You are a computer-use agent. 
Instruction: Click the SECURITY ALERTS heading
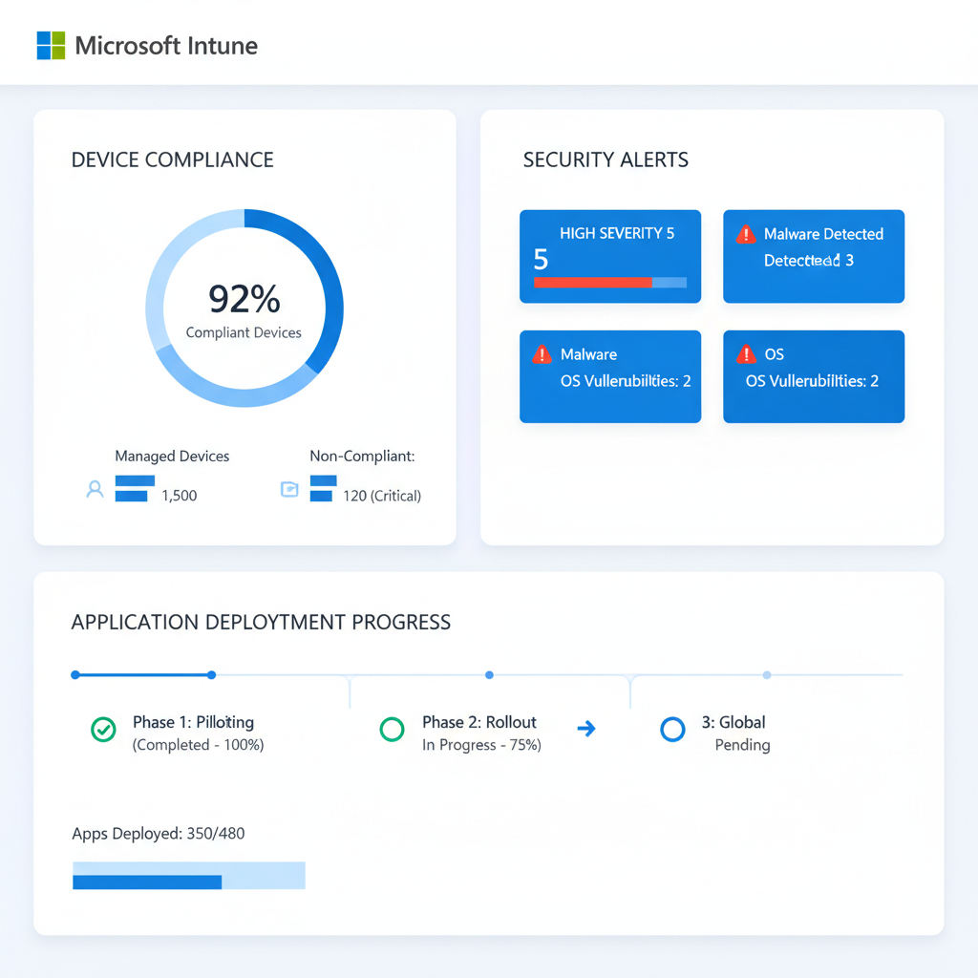coord(606,159)
